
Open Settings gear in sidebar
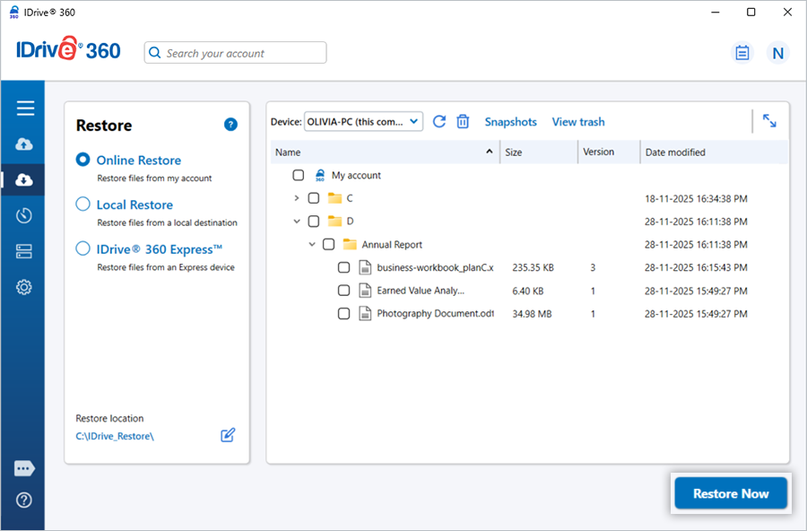[x=25, y=287]
